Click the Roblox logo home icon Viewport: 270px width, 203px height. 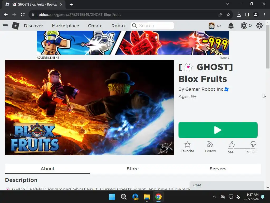[x=16, y=26]
